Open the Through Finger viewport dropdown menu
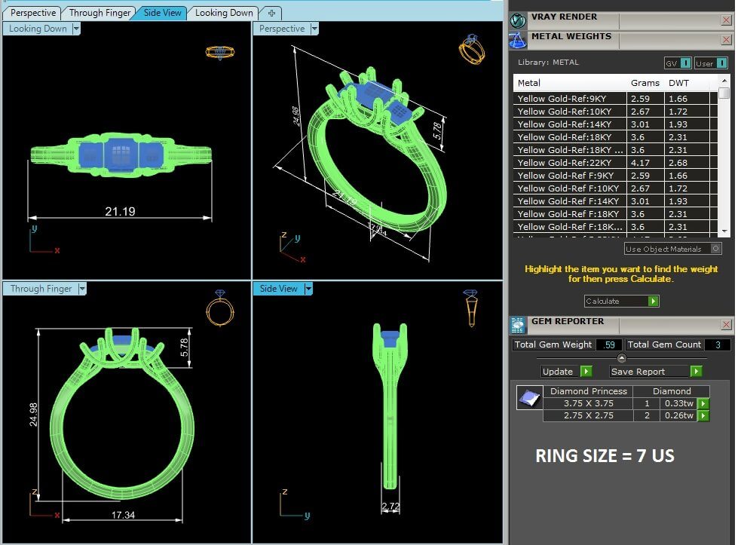 (x=83, y=289)
